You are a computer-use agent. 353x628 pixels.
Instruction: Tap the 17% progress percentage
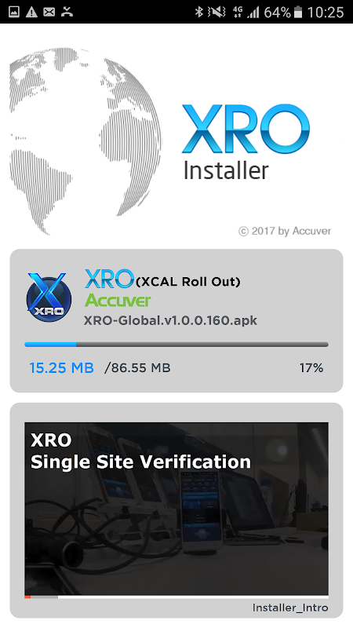click(311, 367)
